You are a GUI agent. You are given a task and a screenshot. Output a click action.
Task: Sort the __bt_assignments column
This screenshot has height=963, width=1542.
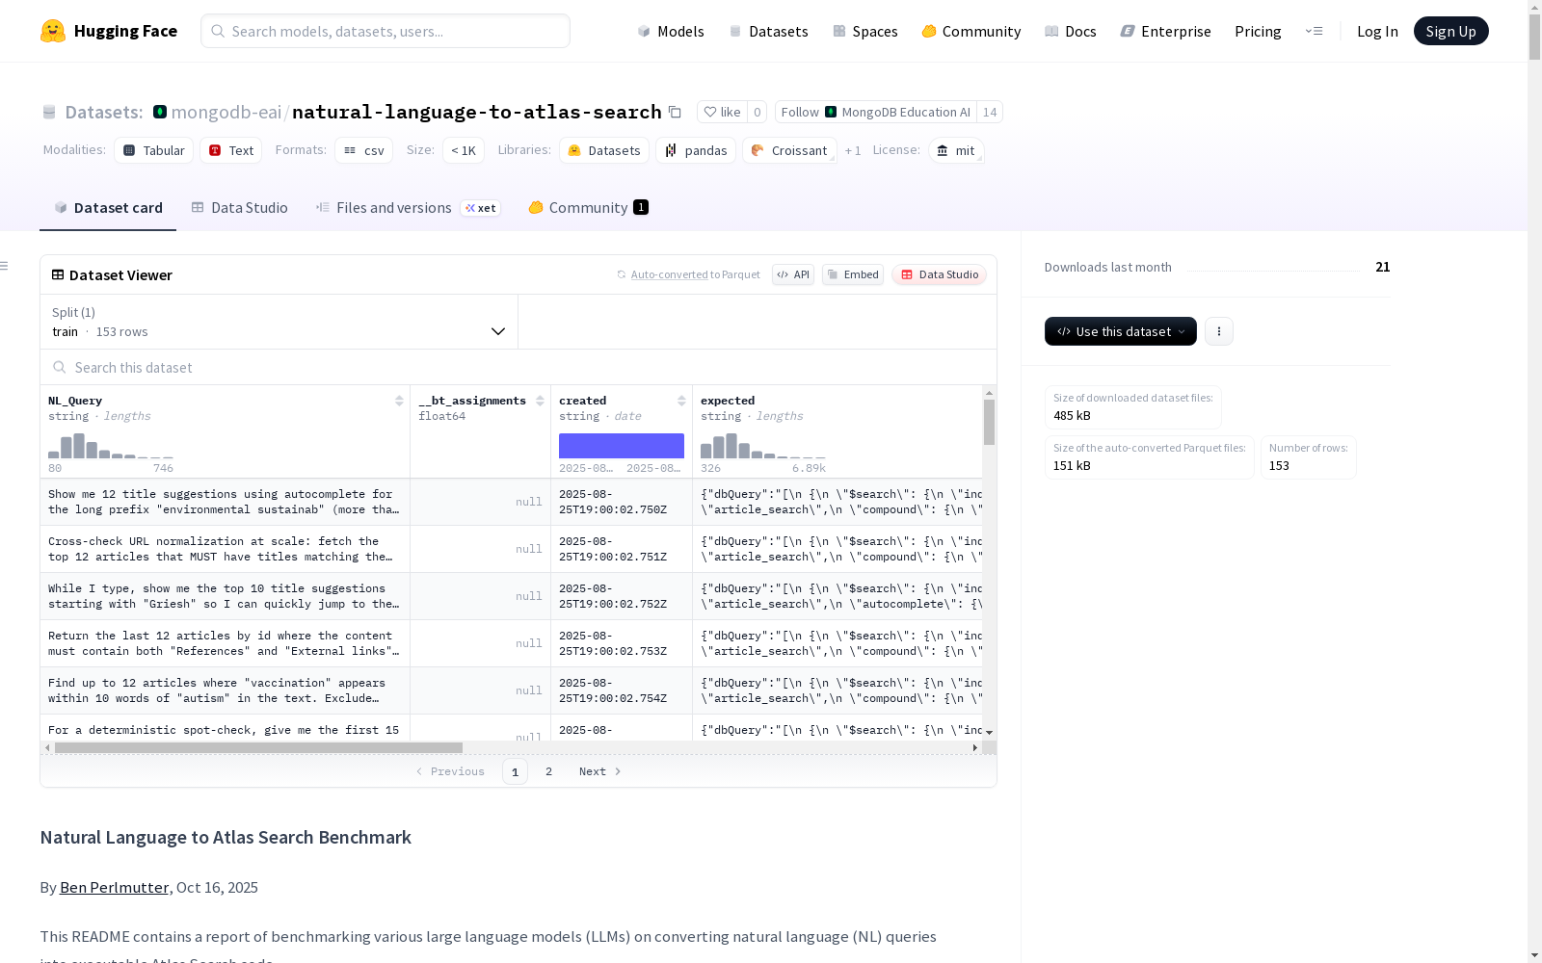pyautogui.click(x=540, y=401)
